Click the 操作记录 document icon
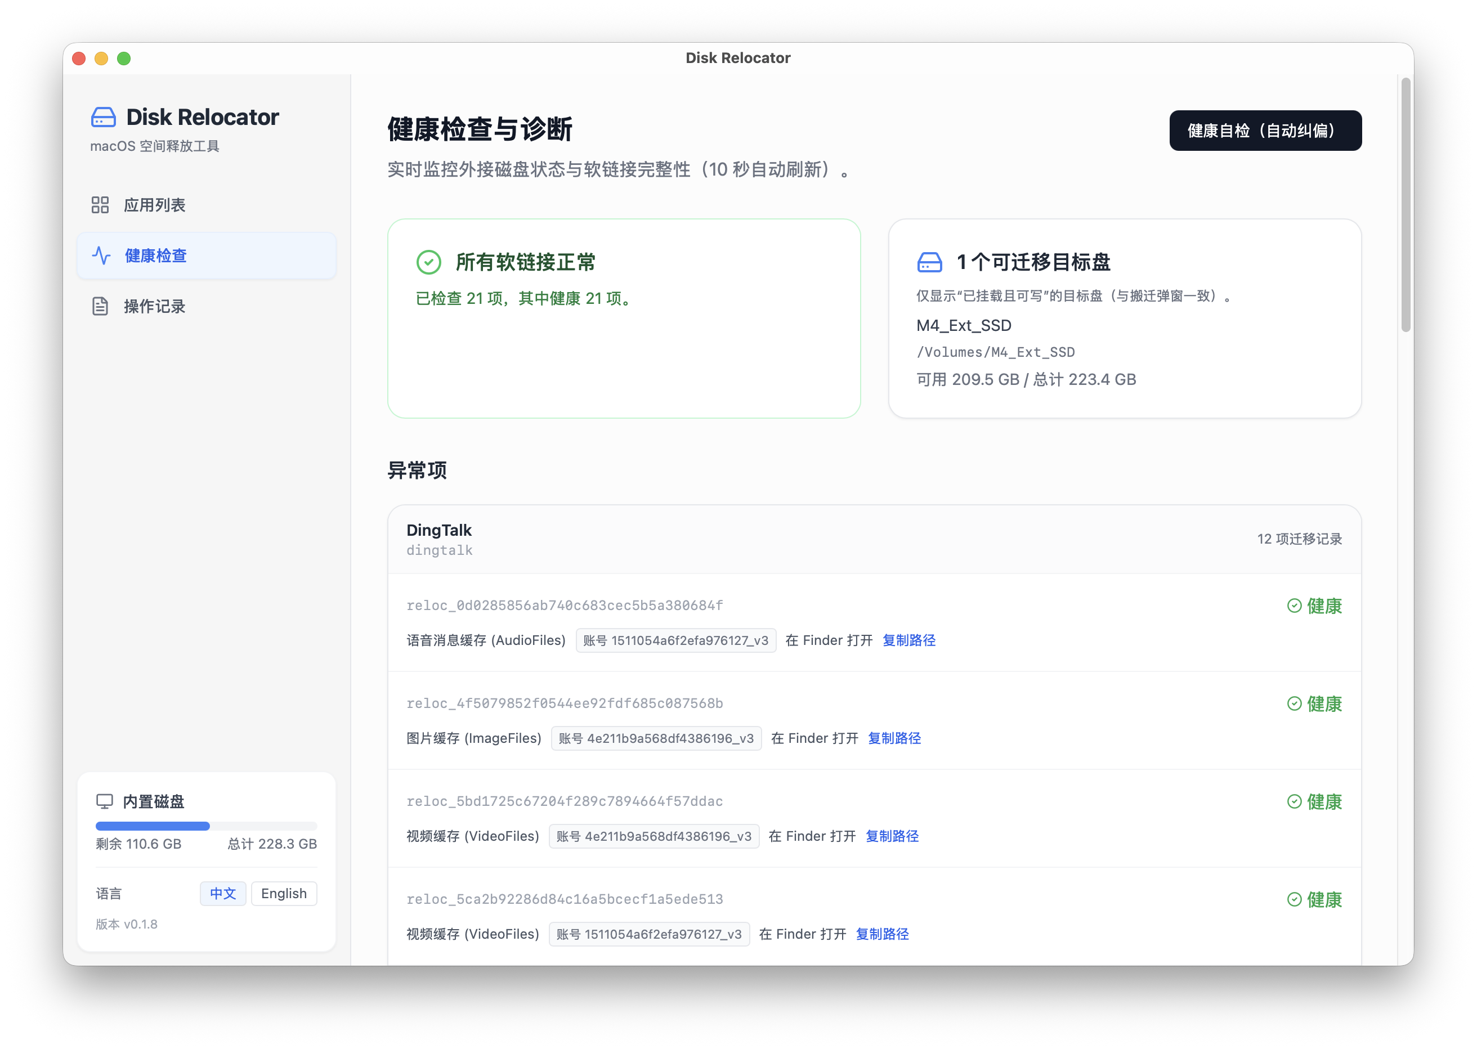 101,306
